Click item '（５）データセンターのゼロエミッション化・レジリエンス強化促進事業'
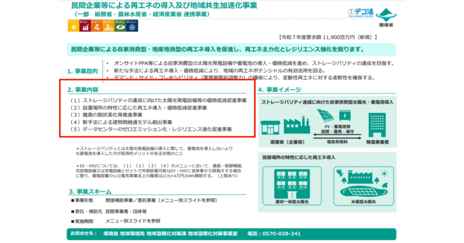Viewport: 464px width, 243px height. coord(150,129)
